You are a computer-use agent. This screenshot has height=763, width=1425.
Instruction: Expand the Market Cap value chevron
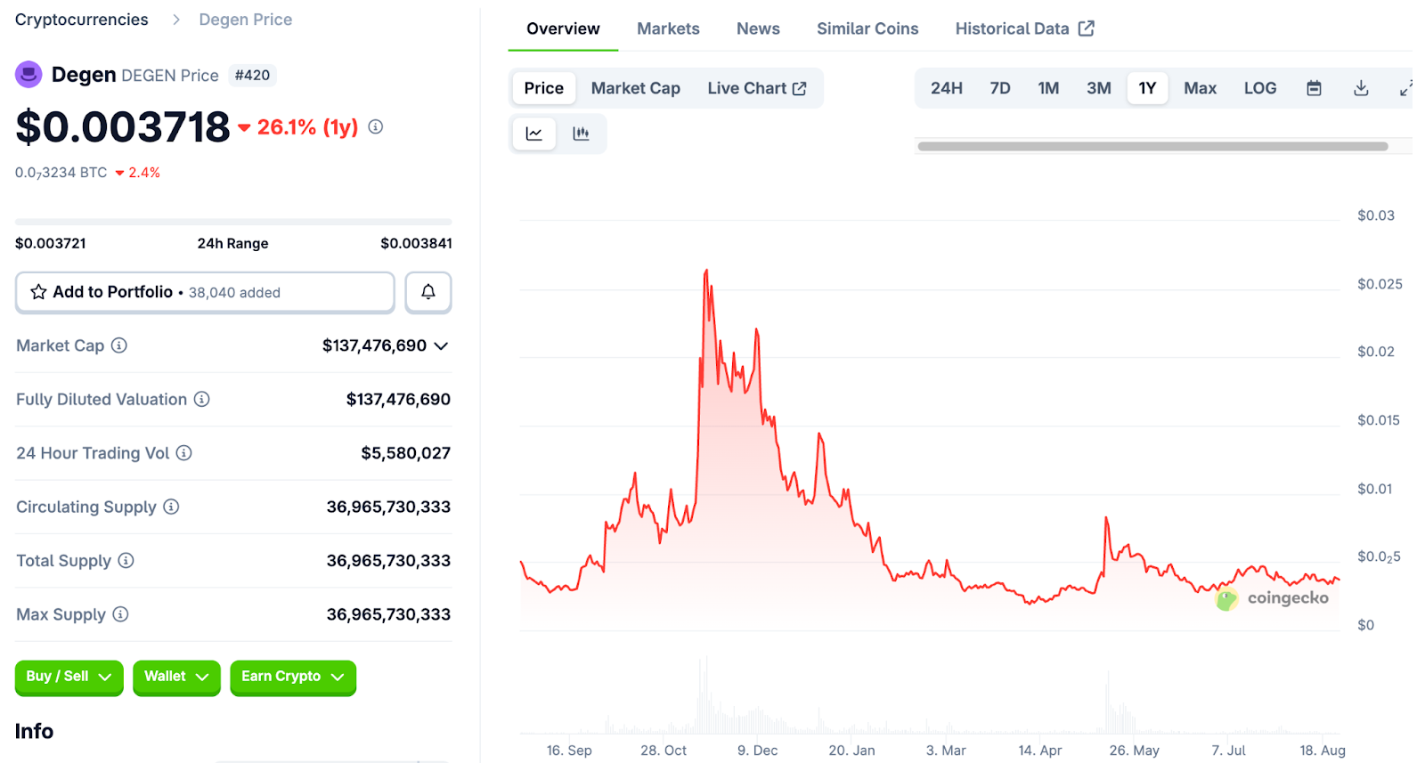point(441,345)
